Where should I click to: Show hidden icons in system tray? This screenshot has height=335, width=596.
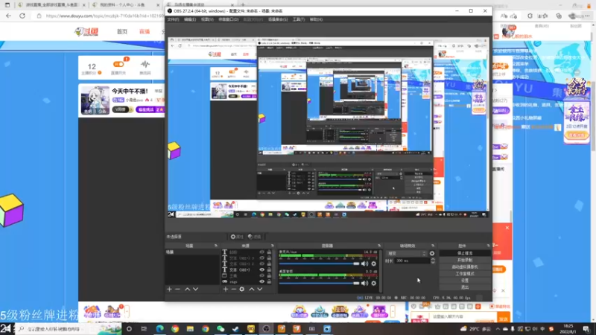coord(498,329)
